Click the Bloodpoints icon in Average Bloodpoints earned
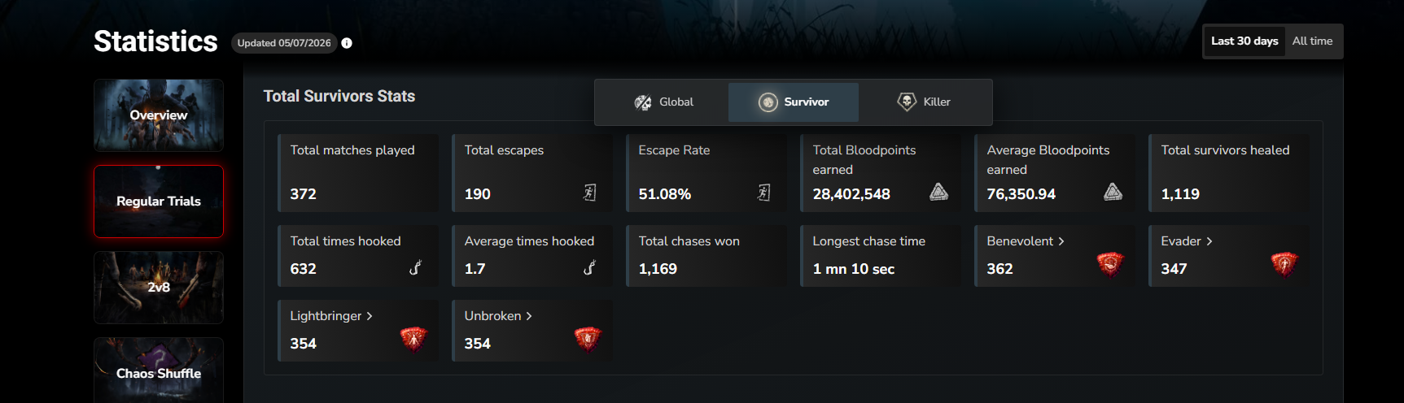Screen dimensions: 1404x403 click(x=1113, y=192)
